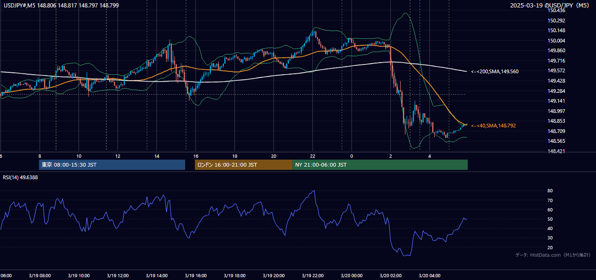Screen dimensions: 596x280
Task: Click hour tick 22 under the price chart
Action: coord(312,156)
